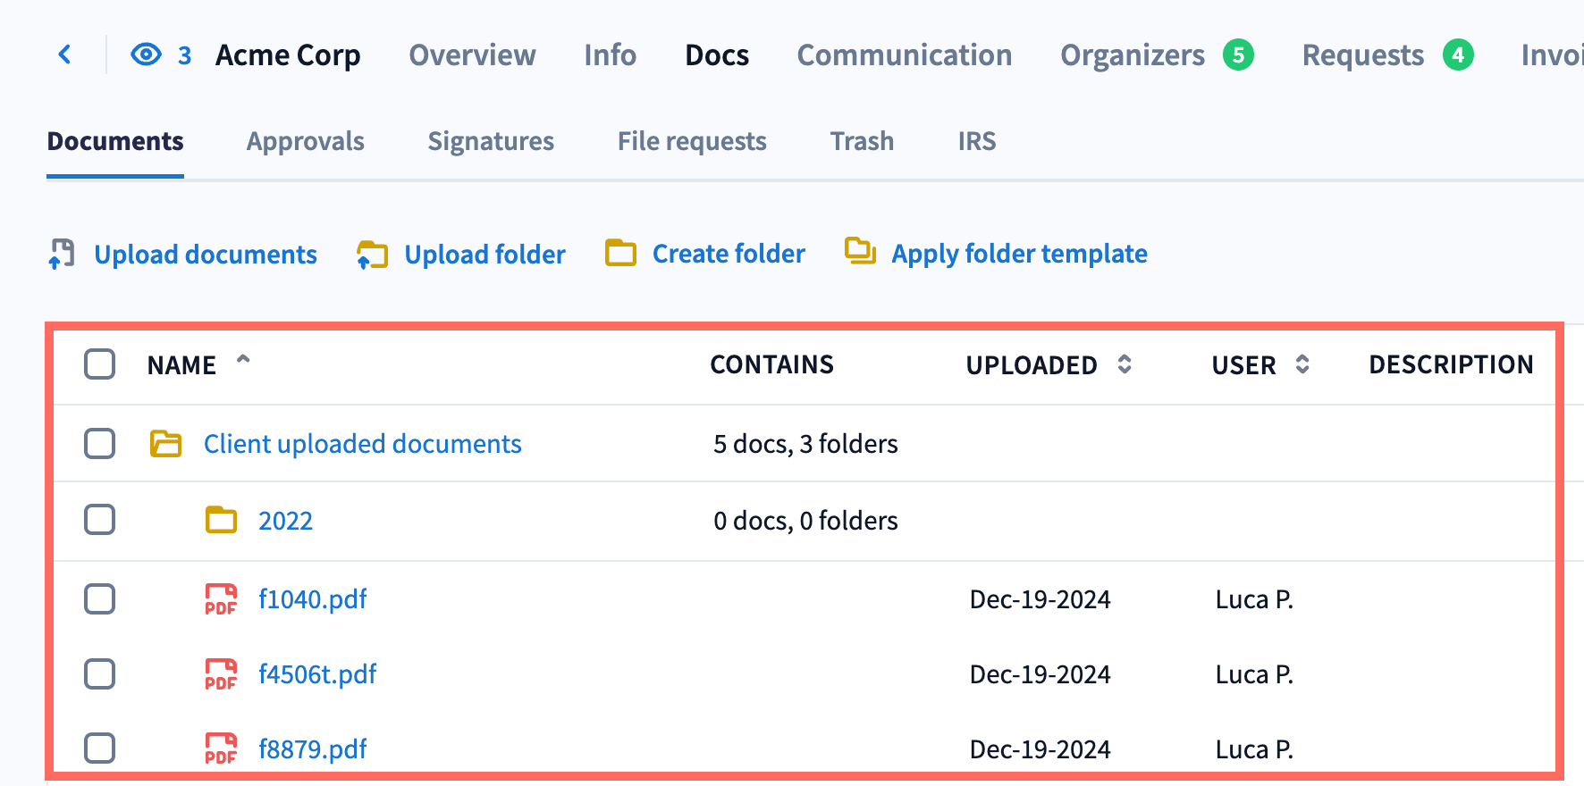Check the box for f4506t.pdf

(100, 674)
